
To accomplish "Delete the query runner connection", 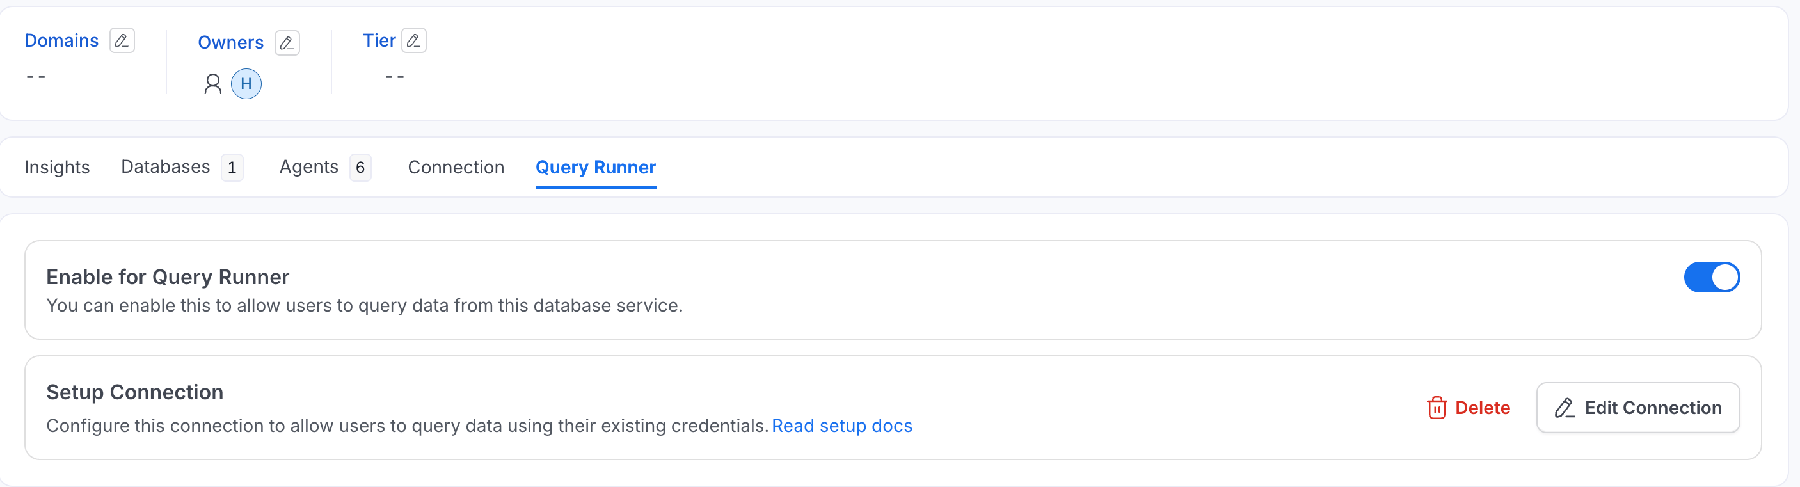I will coord(1468,408).
